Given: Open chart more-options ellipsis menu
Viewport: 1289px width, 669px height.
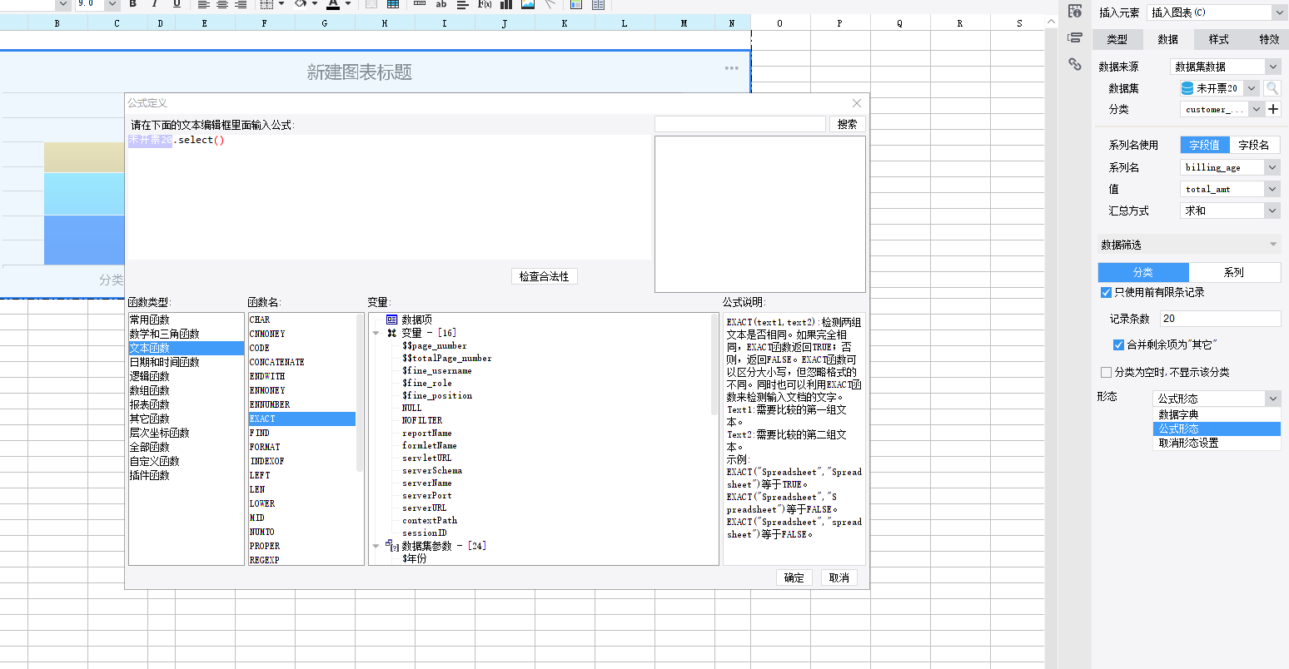Looking at the screenshot, I should pyautogui.click(x=731, y=68).
